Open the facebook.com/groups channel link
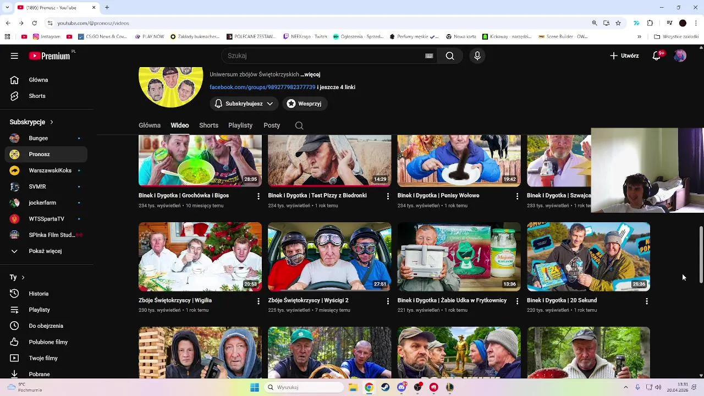704x396 pixels. click(x=262, y=87)
